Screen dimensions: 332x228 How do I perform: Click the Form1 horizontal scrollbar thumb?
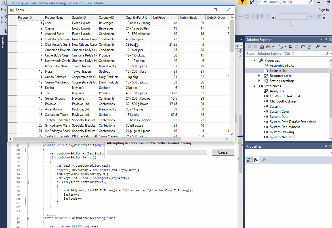pos(97,139)
